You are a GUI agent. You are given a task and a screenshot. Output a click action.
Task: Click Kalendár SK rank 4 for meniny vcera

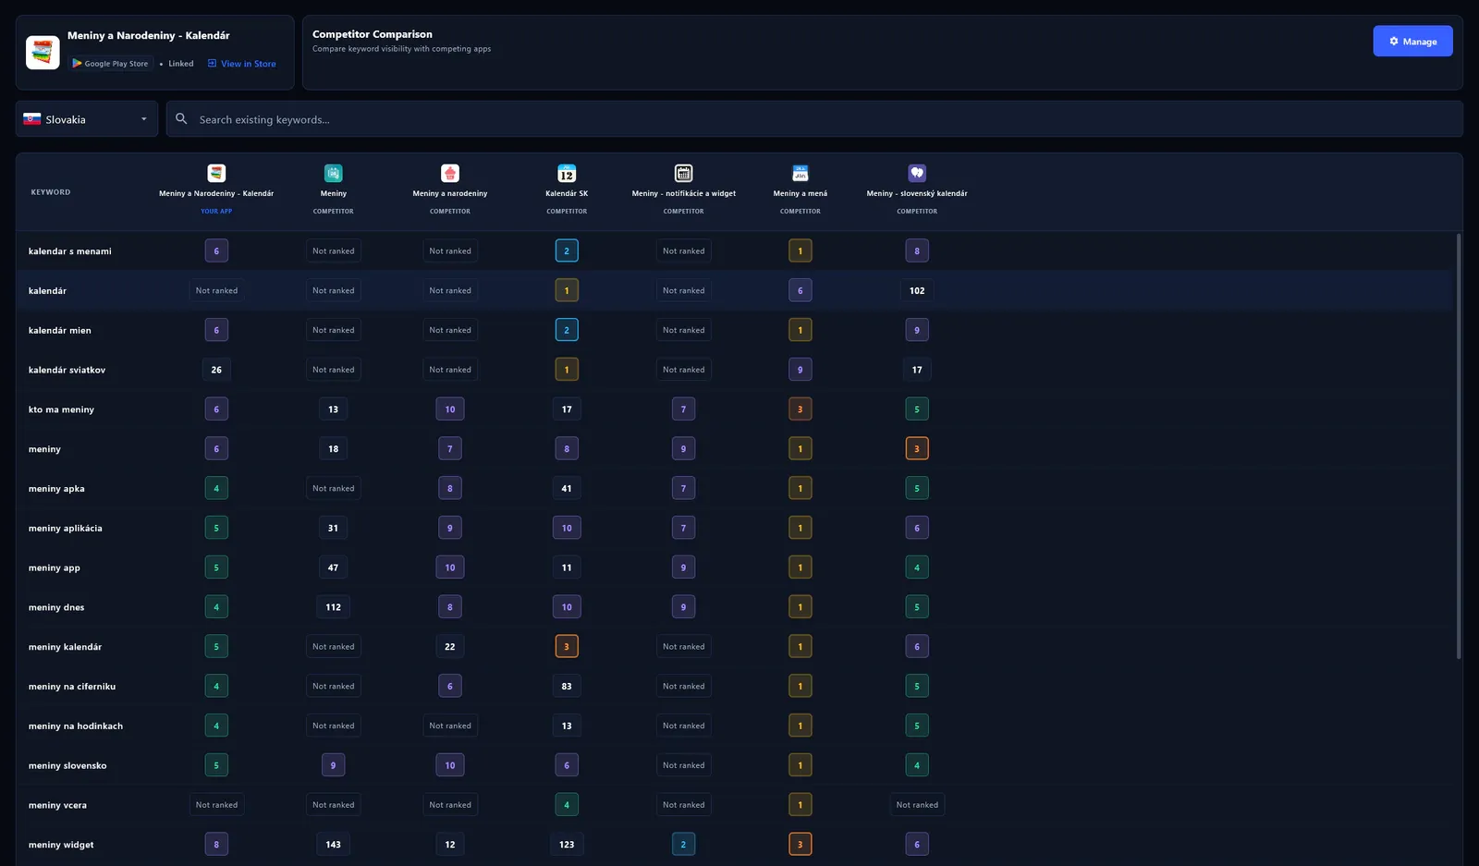point(567,805)
